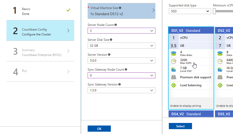Click DS2_V2 premium disk icon

point(220,77)
